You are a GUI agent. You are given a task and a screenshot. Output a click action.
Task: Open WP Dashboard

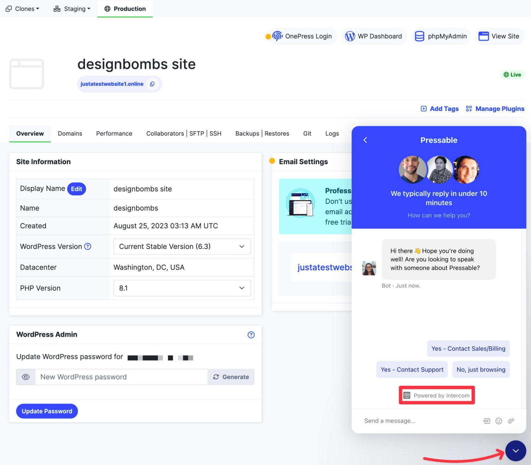pos(375,36)
